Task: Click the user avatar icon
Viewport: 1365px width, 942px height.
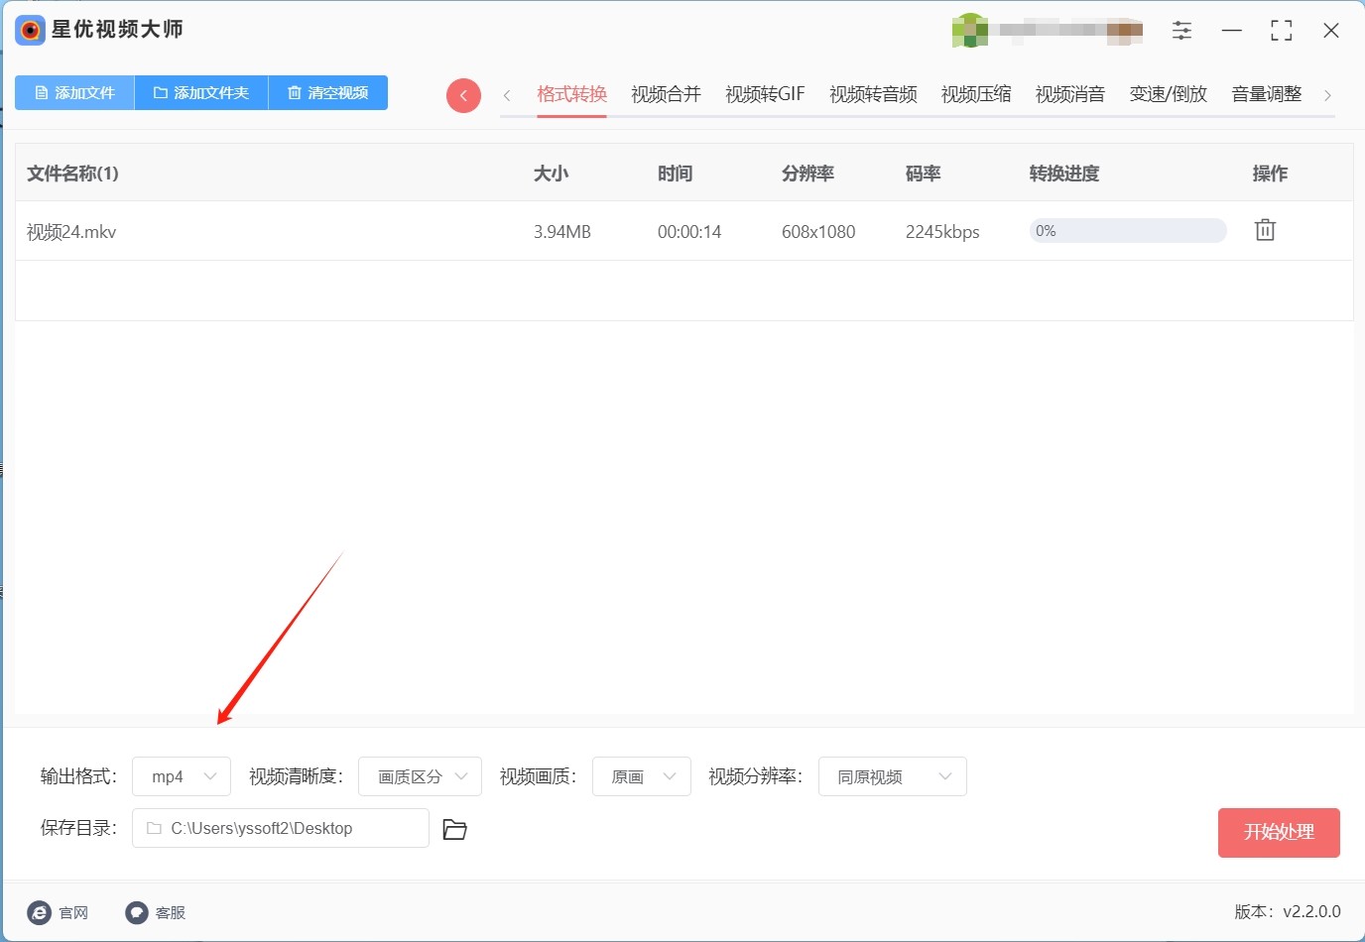Action: tap(969, 31)
